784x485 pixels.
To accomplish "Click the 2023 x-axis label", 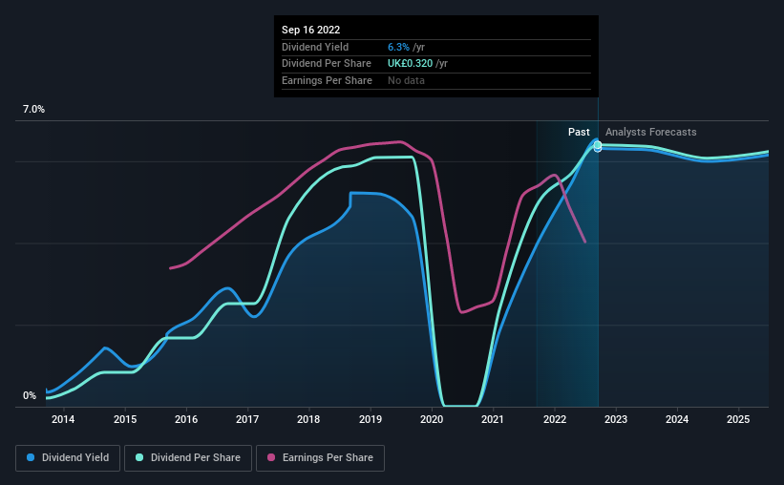I will [x=616, y=419].
